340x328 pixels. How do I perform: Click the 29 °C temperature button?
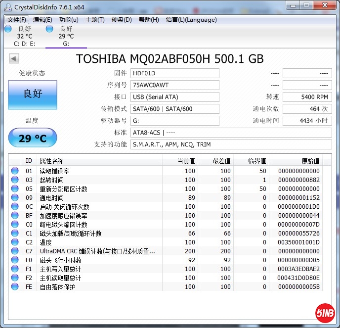(33, 138)
